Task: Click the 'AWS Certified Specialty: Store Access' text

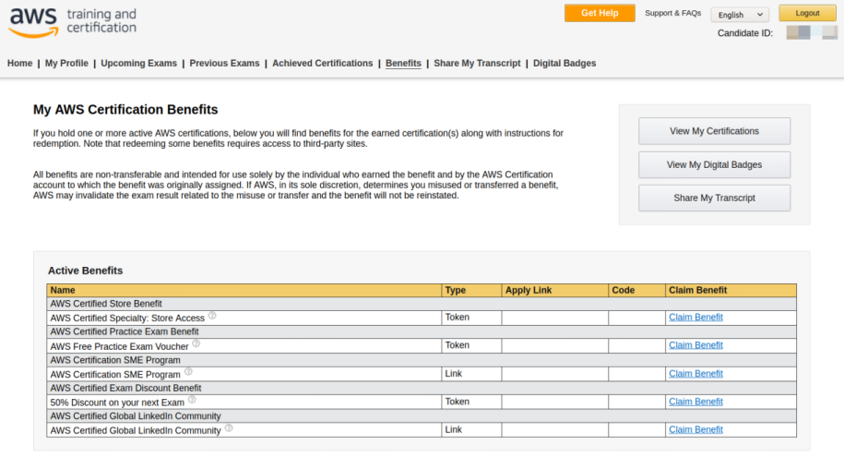Action: click(127, 318)
